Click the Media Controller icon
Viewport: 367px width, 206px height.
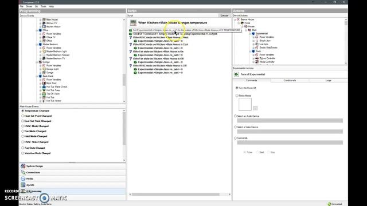pyautogui.click(x=257, y=62)
